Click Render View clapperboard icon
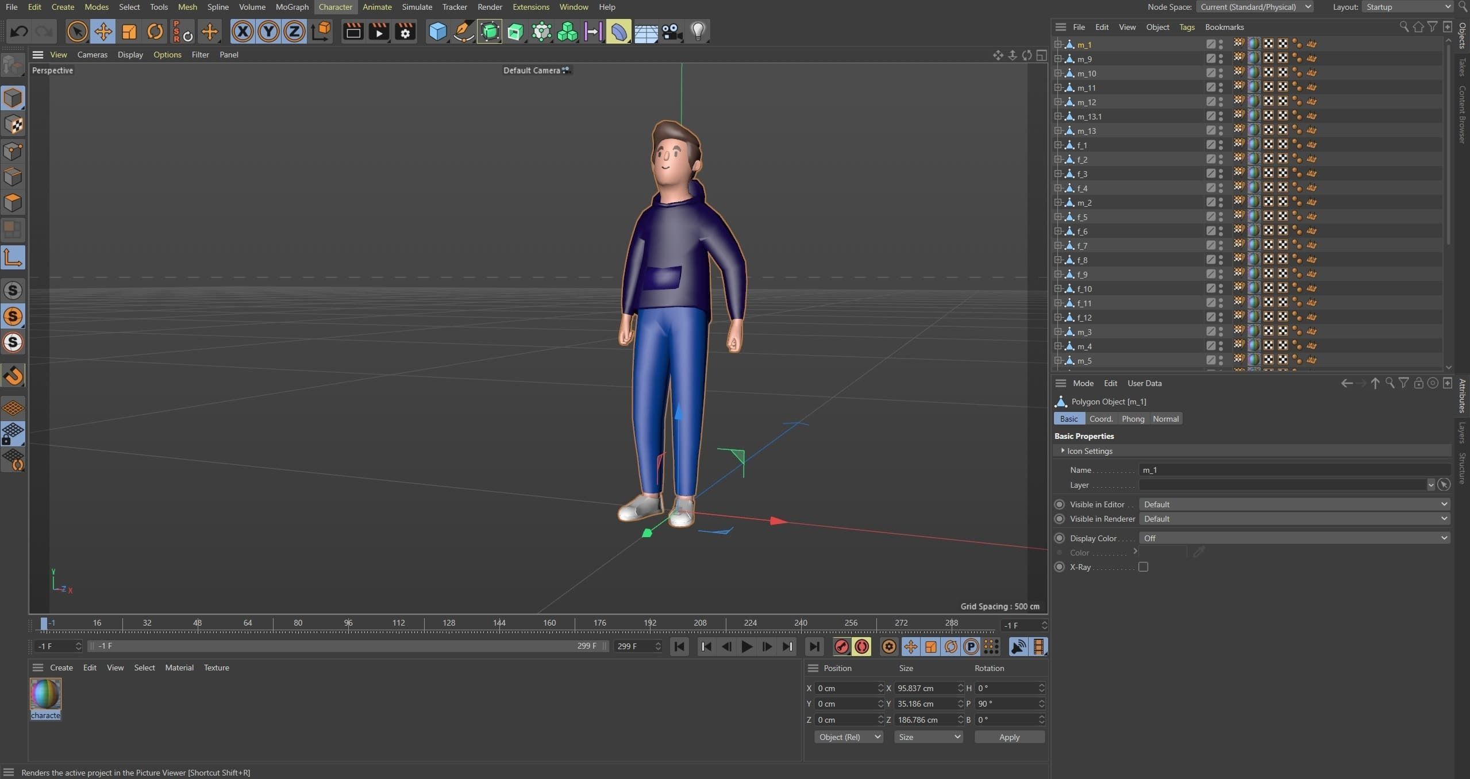Image resolution: width=1470 pixels, height=779 pixels. pos(353,32)
